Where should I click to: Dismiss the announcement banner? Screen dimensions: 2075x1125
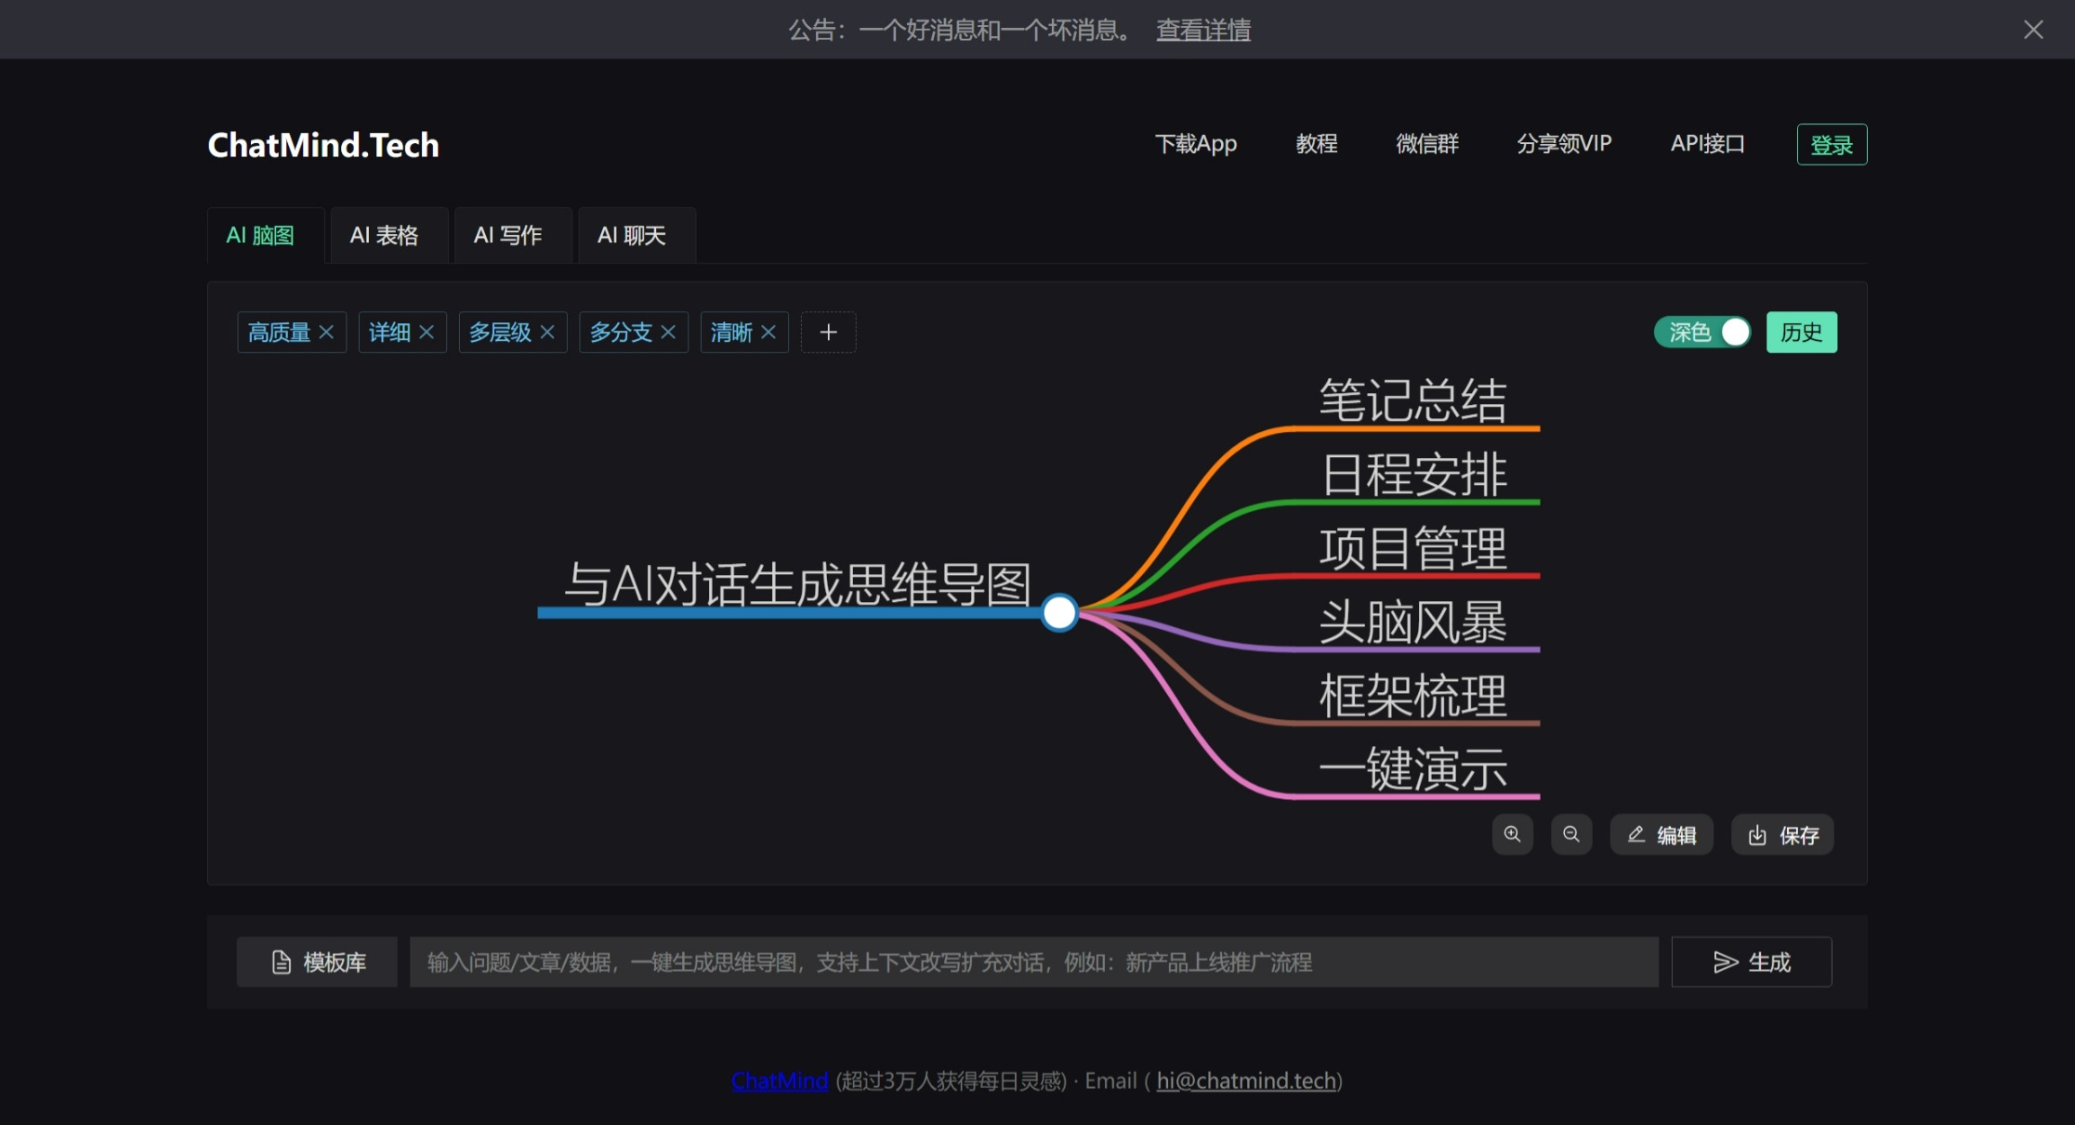pos(2033,30)
